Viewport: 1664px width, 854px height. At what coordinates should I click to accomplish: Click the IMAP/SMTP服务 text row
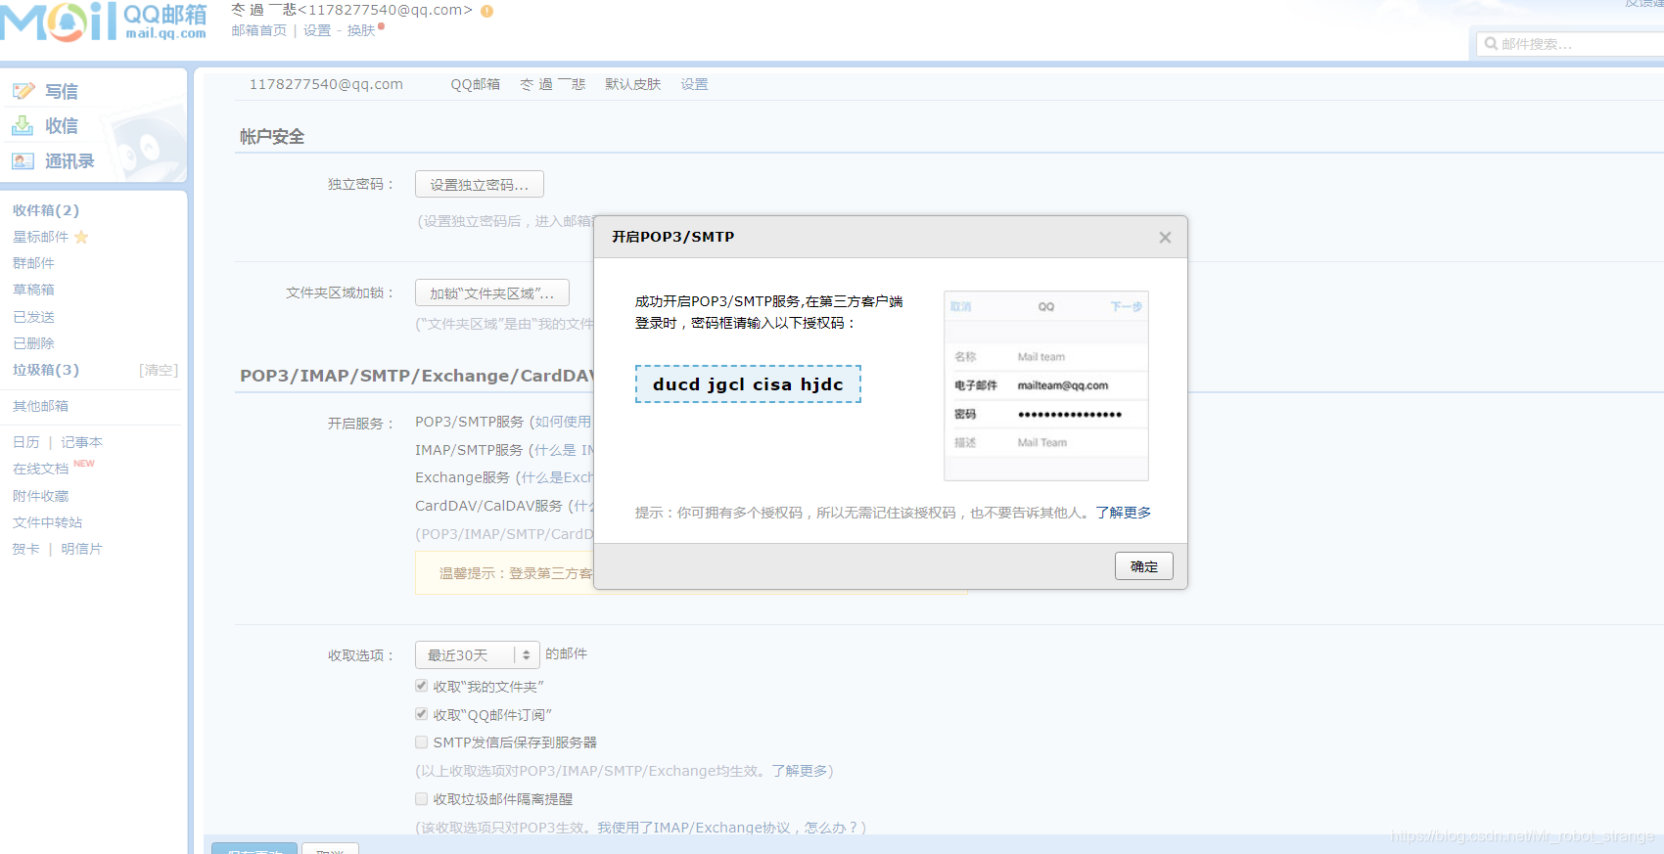click(x=469, y=450)
